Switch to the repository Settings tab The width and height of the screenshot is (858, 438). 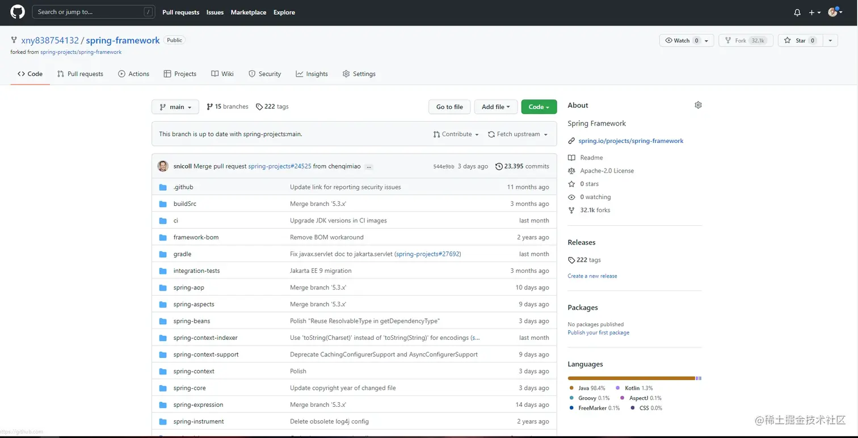359,74
